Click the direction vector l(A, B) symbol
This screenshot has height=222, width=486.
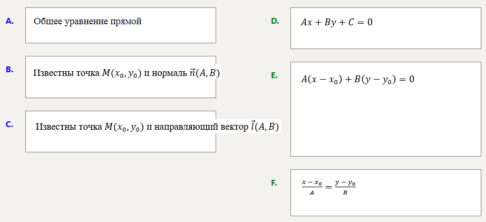pos(265,127)
